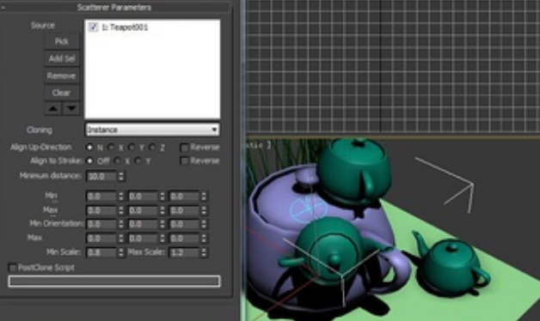Viewport: 540px width, 321px height.
Task: Click third value field in plain Min row
Action: (184, 197)
